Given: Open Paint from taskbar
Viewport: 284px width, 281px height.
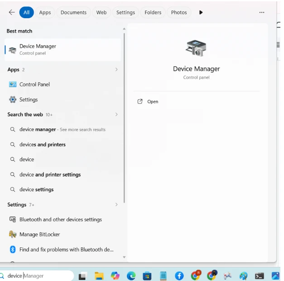Looking at the screenshot, I should [243, 276].
